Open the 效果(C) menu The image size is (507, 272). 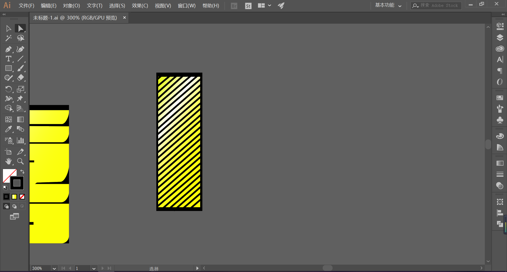pyautogui.click(x=140, y=6)
